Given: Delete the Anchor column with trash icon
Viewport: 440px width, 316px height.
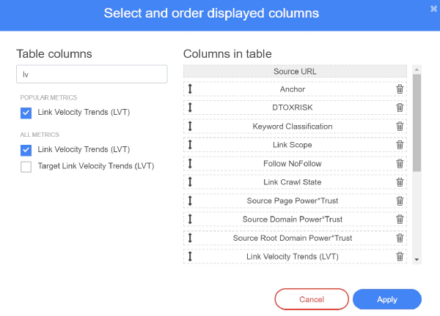Looking at the screenshot, I should pos(400,89).
